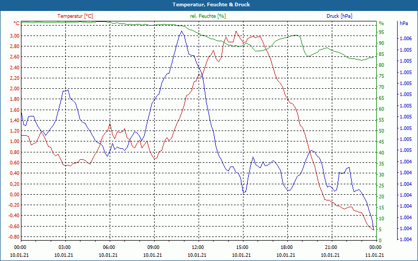
Task: Click time axis label "18:00"
Action: [286, 247]
